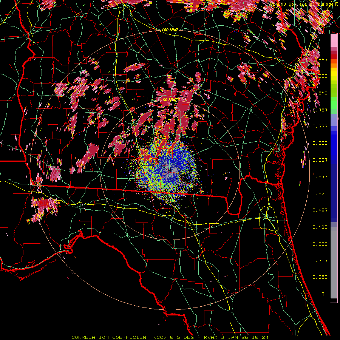Image resolution: width=340 pixels, height=340 pixels.
Task: Click the '0.307' scale value
Action: 320,261
